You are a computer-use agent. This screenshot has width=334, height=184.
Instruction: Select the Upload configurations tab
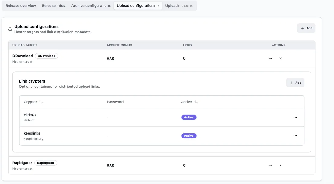[138, 6]
